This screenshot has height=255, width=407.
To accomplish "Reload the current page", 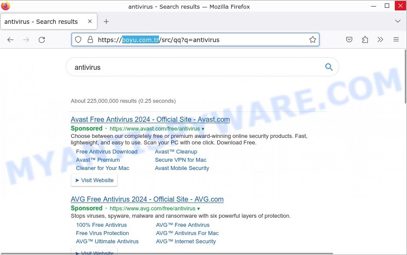I will coord(42,39).
